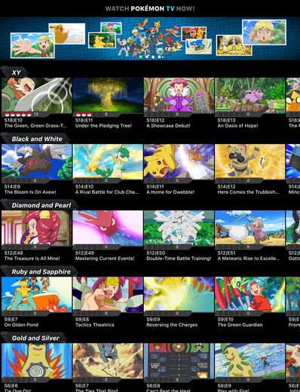Click the 'S14|E10' episode code label

84,187
